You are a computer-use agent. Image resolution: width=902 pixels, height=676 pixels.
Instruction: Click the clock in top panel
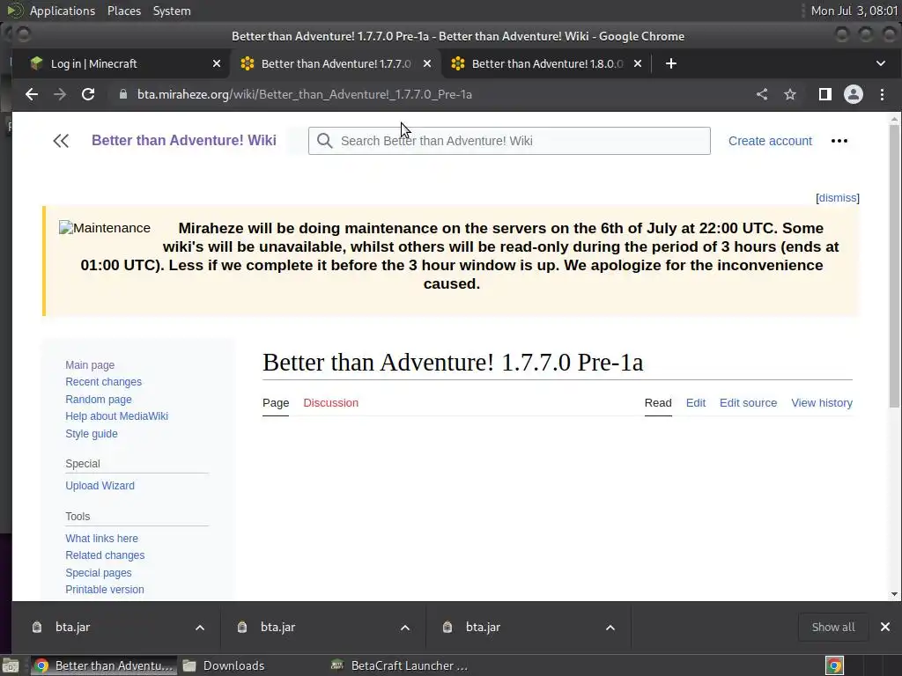tap(854, 11)
